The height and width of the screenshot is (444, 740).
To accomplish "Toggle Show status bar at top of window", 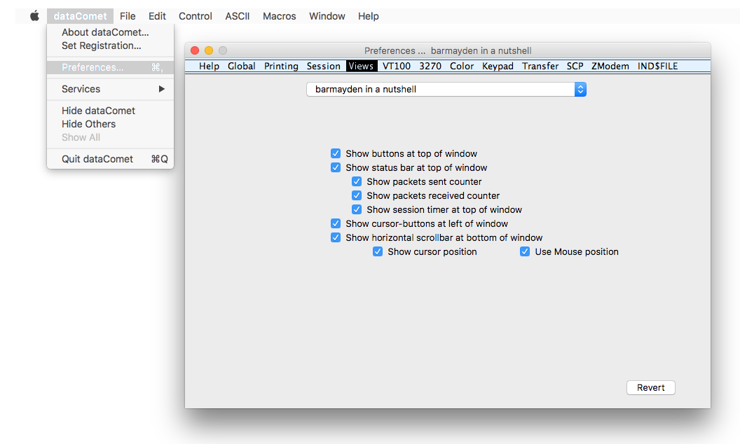I will coord(336,167).
